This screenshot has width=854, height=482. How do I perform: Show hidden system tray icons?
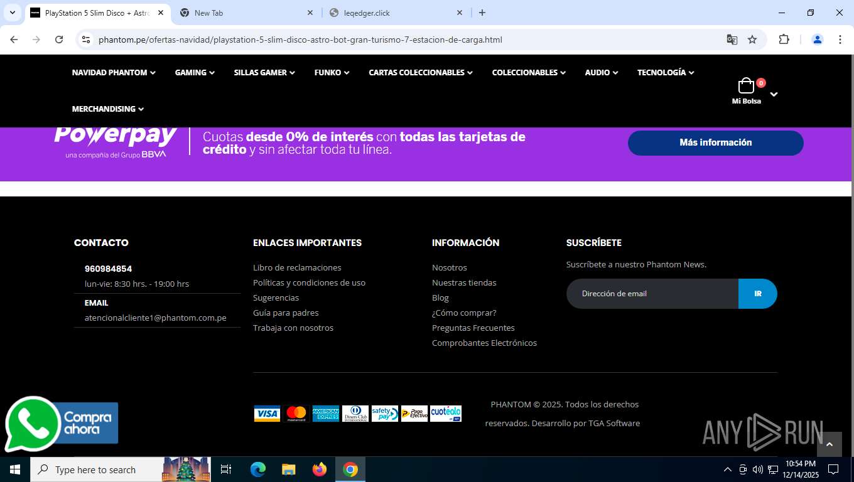point(728,469)
